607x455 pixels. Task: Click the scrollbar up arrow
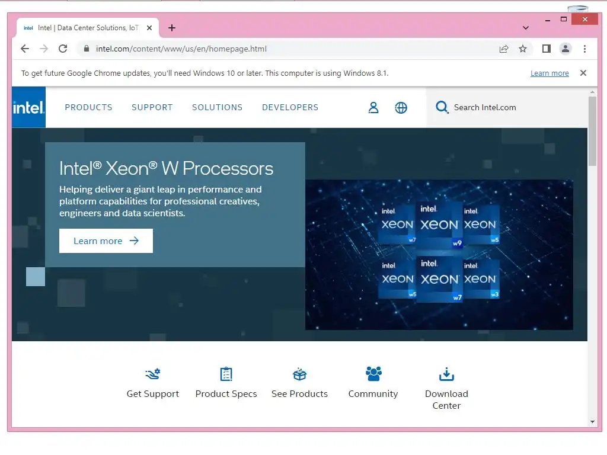click(x=592, y=92)
